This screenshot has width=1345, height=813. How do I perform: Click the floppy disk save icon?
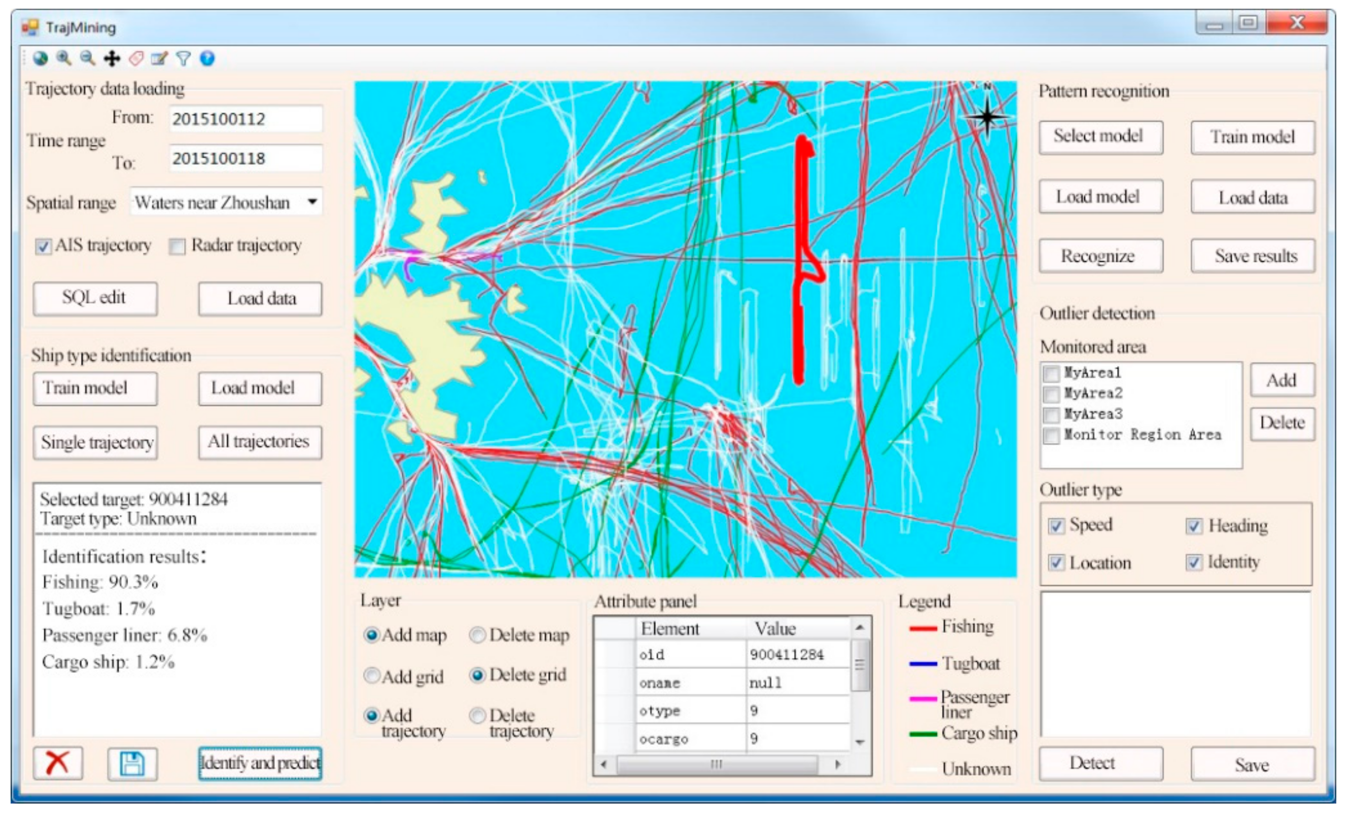pyautogui.click(x=132, y=763)
